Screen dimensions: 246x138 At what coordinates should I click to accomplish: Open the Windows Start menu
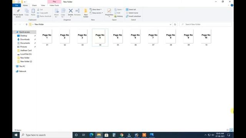(16, 135)
